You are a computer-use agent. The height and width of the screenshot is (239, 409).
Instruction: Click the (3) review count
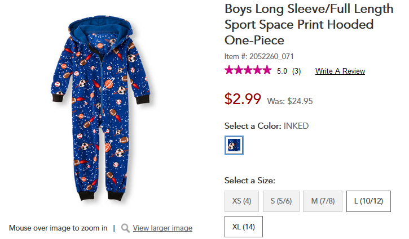click(x=296, y=71)
